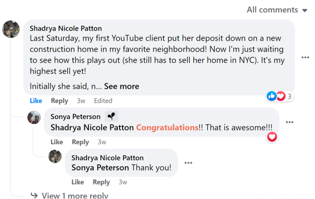View the Edited history of top comment
This screenshot has height=199, width=315.
point(103,100)
